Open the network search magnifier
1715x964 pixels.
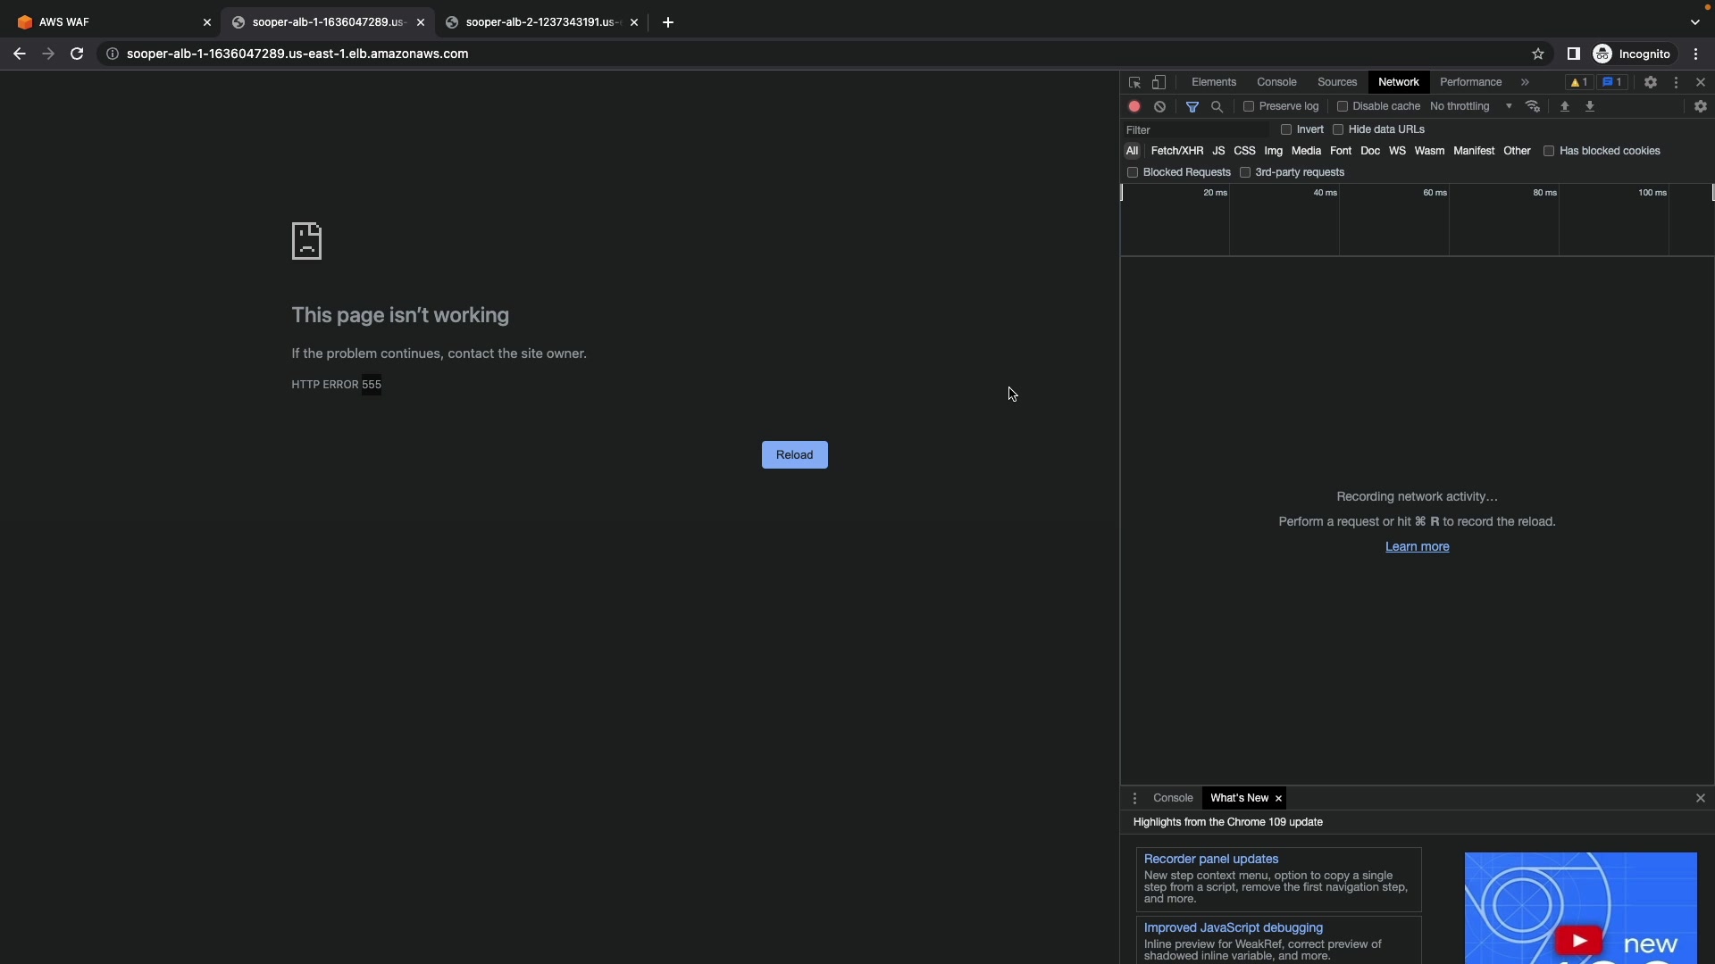coord(1217,106)
